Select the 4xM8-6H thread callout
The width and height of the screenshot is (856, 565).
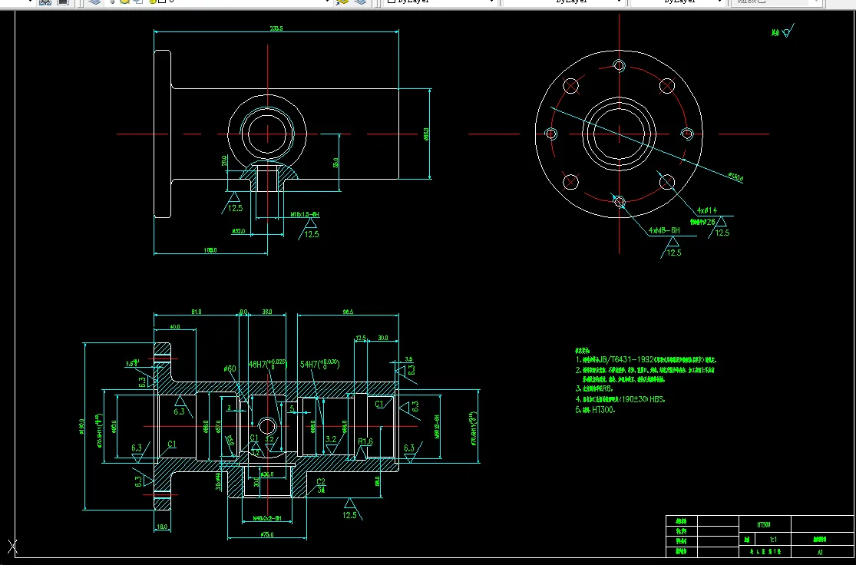664,230
